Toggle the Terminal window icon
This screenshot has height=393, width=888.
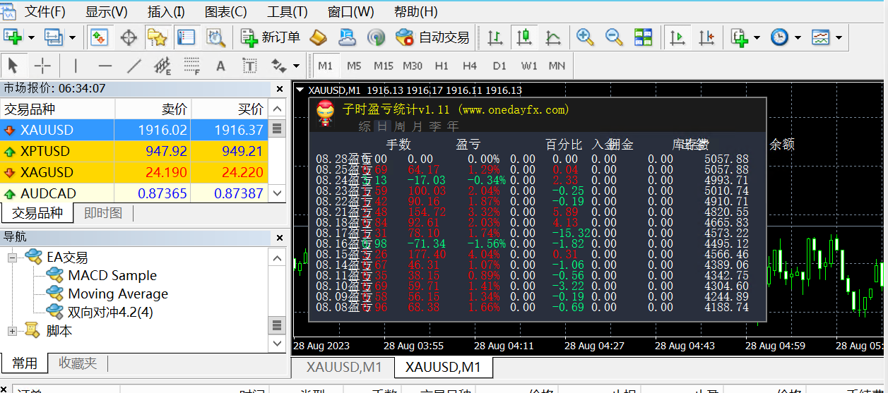pyautogui.click(x=186, y=37)
